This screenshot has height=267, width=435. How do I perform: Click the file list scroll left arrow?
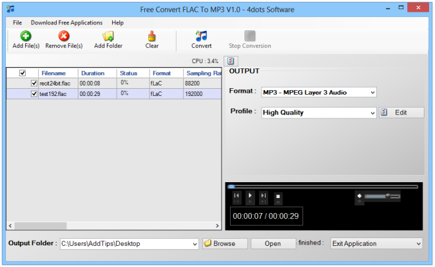(11, 226)
